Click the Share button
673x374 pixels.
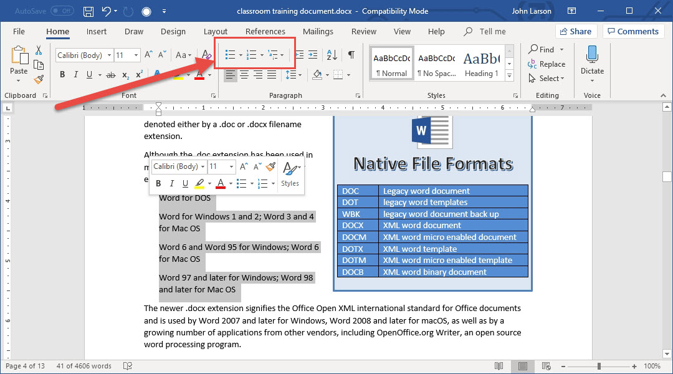click(575, 32)
